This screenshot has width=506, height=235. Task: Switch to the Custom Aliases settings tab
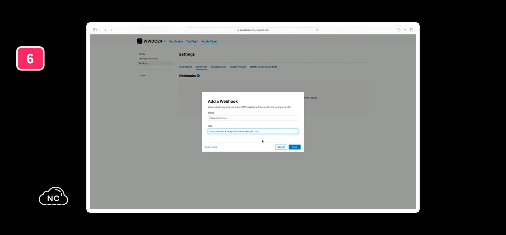point(238,67)
